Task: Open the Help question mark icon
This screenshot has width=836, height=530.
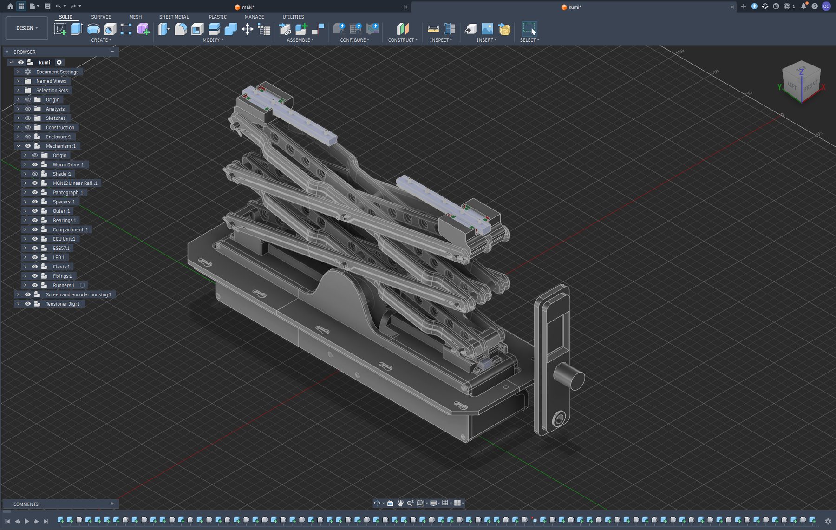Action: [815, 6]
